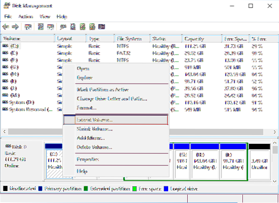
Task: Open the File menu
Action: (x=7, y=17)
